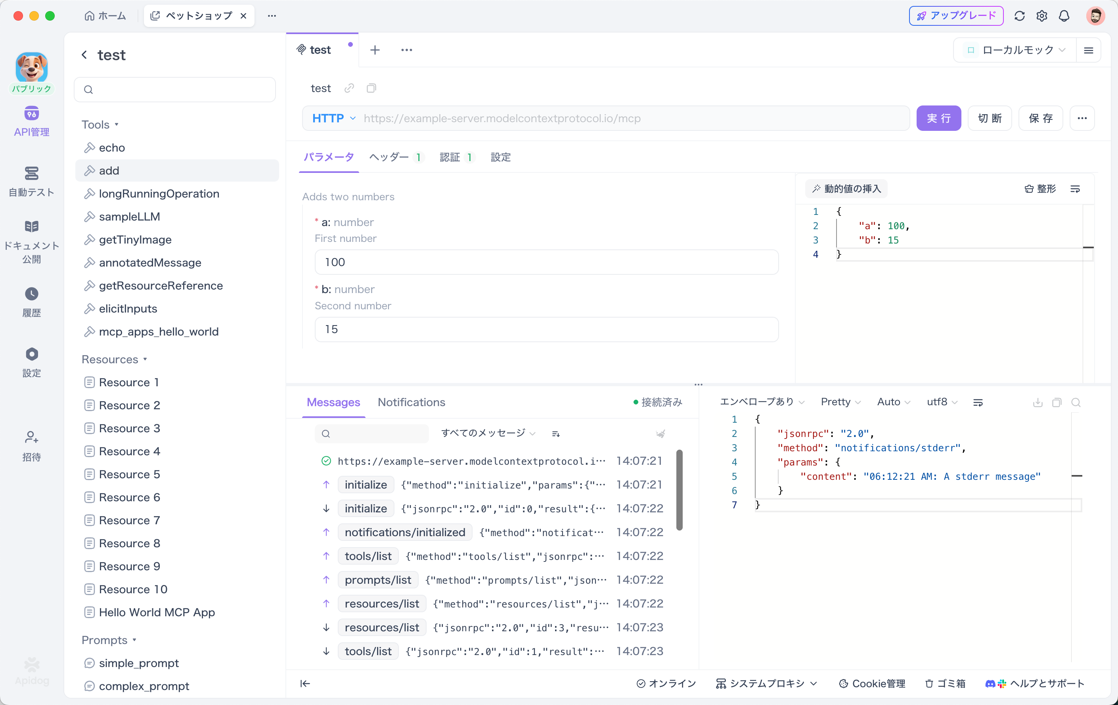Click the clear messages broom icon

point(660,434)
